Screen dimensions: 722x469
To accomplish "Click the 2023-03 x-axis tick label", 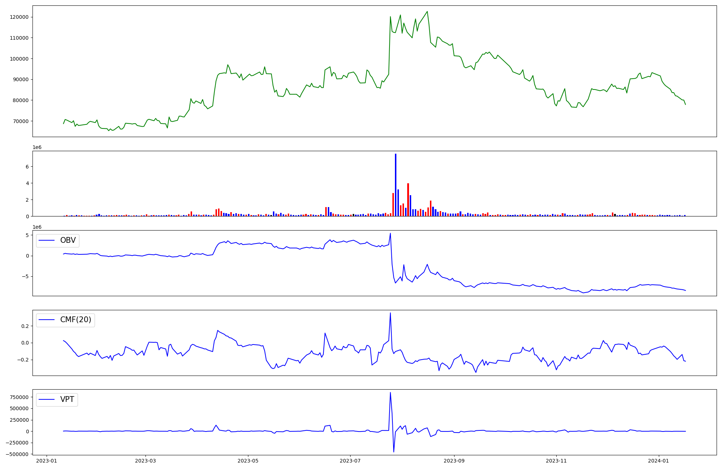I will click(145, 461).
